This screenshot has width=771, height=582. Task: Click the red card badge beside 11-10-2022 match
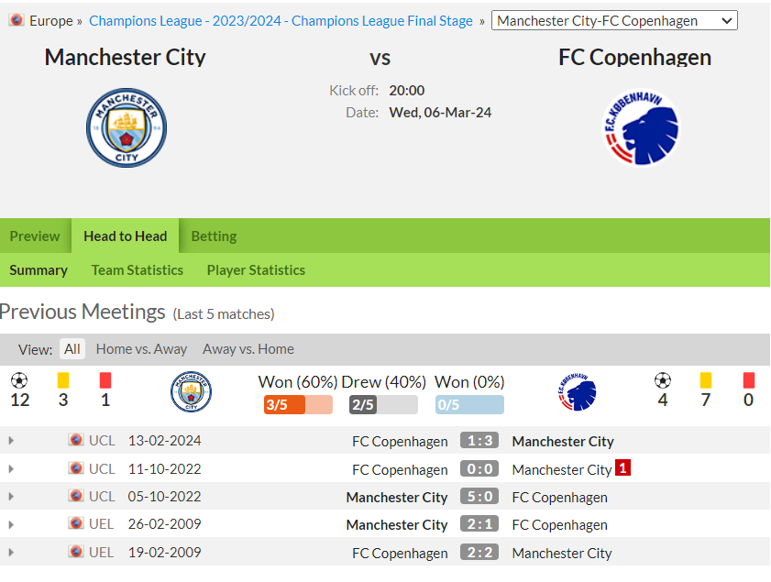(x=622, y=468)
